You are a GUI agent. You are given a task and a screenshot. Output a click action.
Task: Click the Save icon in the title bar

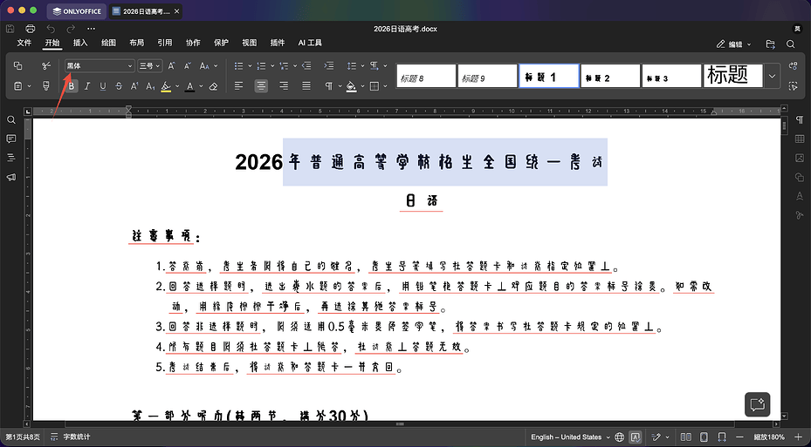point(10,29)
